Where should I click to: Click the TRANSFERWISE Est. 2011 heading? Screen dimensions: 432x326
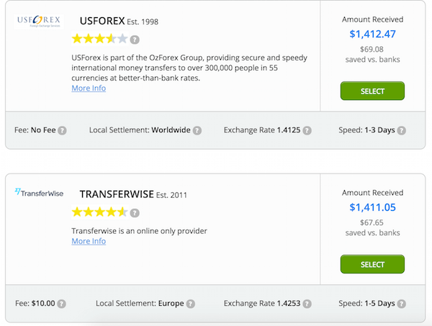(x=133, y=194)
